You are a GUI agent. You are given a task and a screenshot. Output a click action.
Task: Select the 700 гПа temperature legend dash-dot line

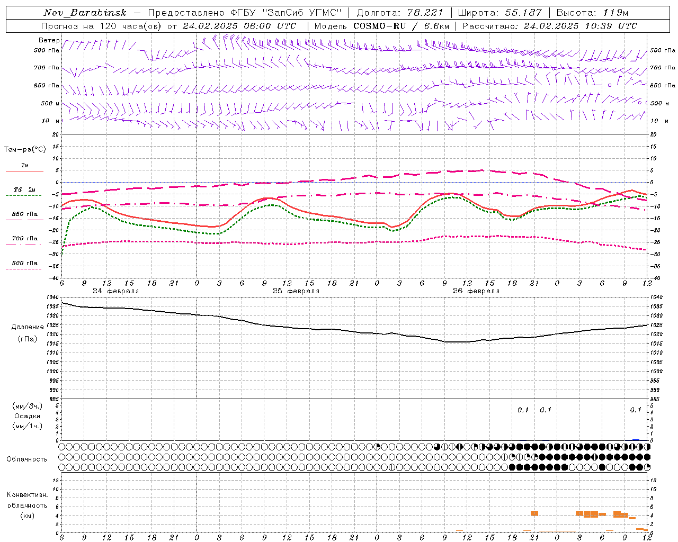(x=23, y=244)
